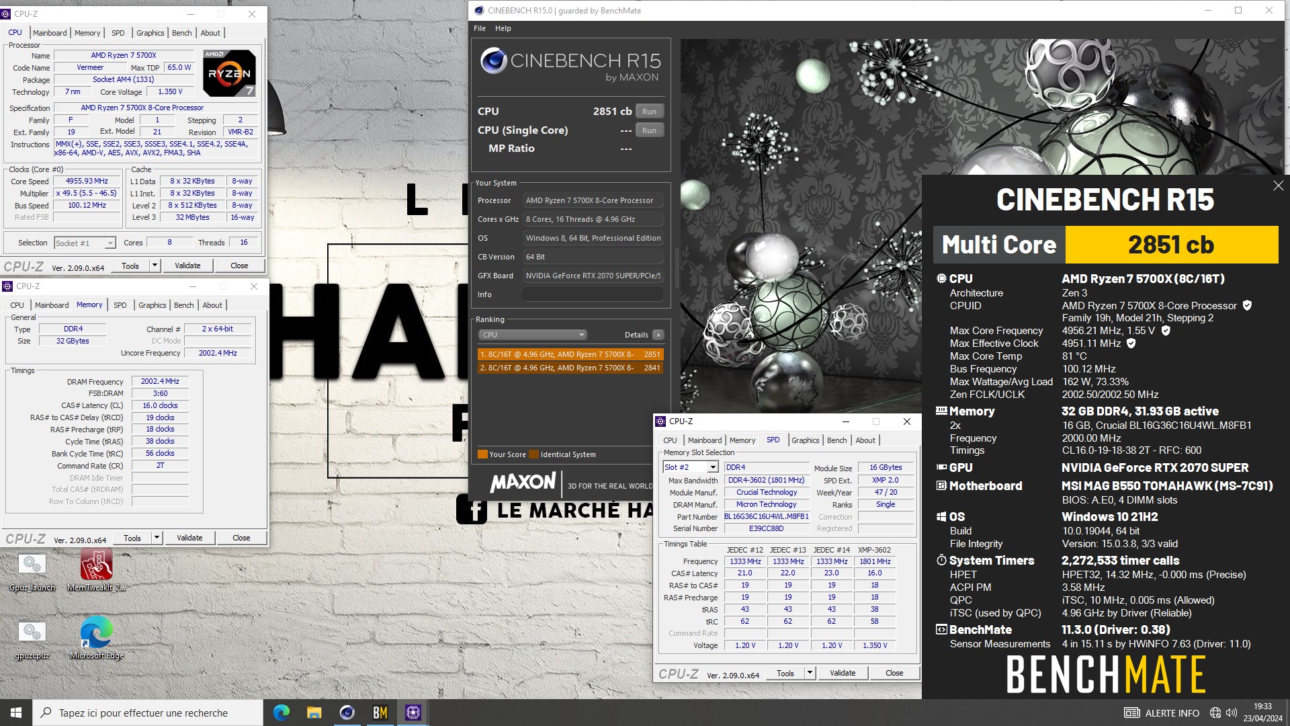The height and width of the screenshot is (726, 1290).
Task: Click MSI MAG B550 TOMAHAWK motherboard text
Action: click(x=1166, y=485)
